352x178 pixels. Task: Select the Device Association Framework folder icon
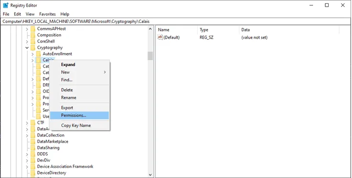tap(33, 167)
